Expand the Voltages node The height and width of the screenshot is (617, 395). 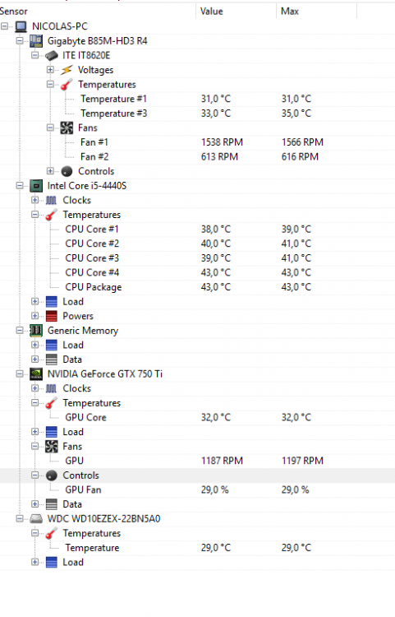pos(50,70)
